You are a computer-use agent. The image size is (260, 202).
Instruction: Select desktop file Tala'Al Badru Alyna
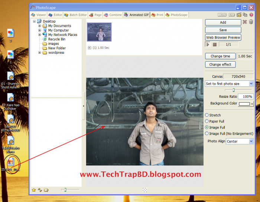11,145
